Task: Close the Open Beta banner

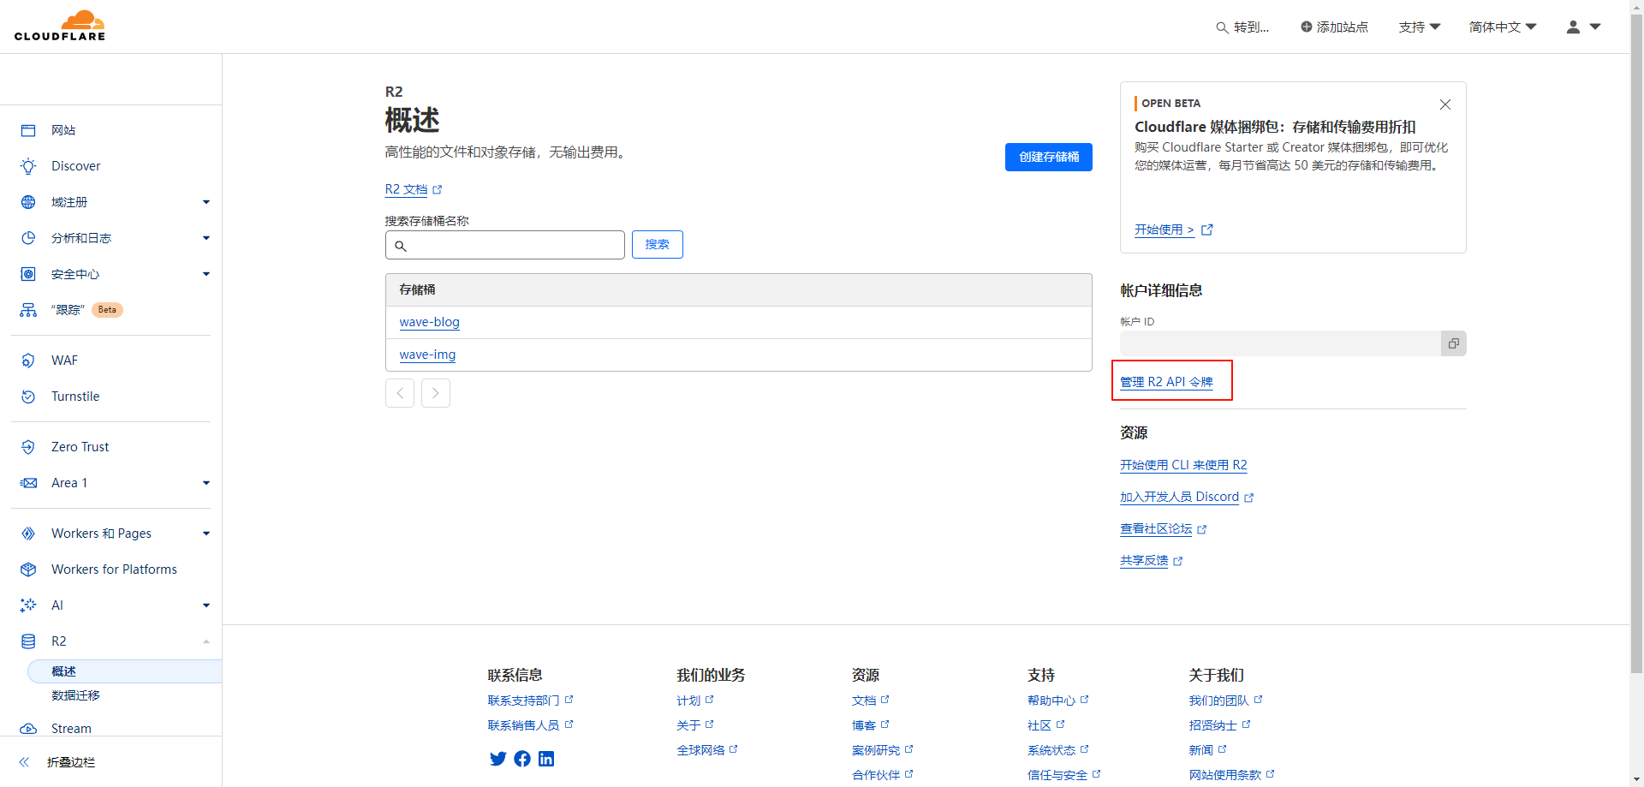Action: tap(1445, 104)
